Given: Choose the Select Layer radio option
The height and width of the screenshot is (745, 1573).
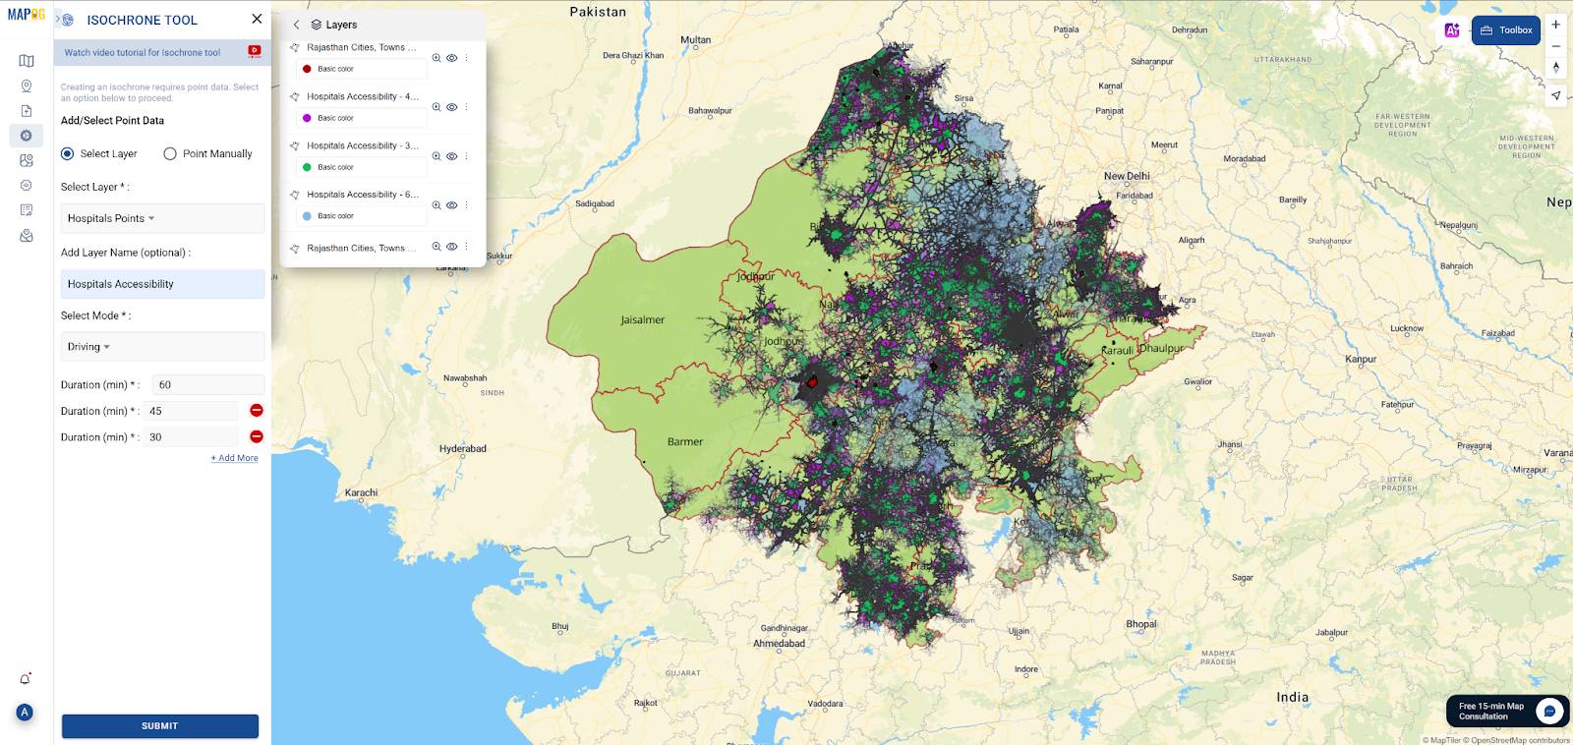Looking at the screenshot, I should (67, 153).
